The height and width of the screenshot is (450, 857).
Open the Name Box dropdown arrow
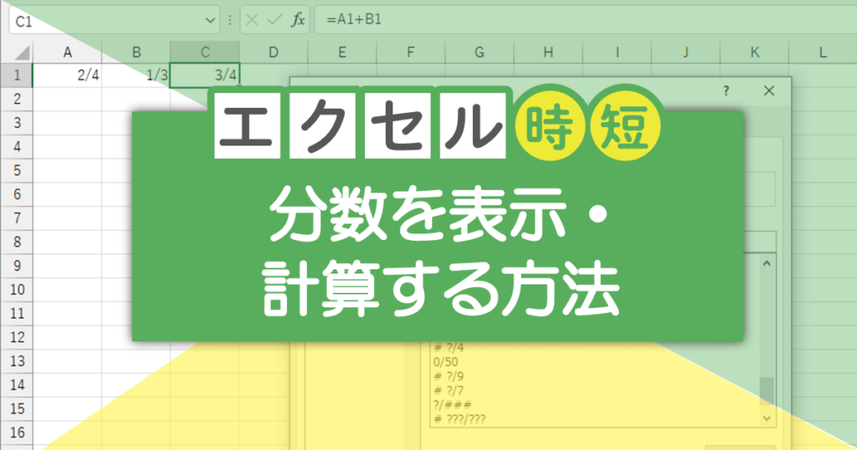(210, 21)
